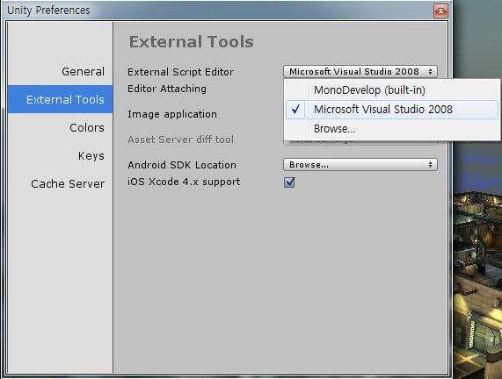Screen dimensions: 502x379
Task: Close the Unity Preferences window
Action: 440,11
